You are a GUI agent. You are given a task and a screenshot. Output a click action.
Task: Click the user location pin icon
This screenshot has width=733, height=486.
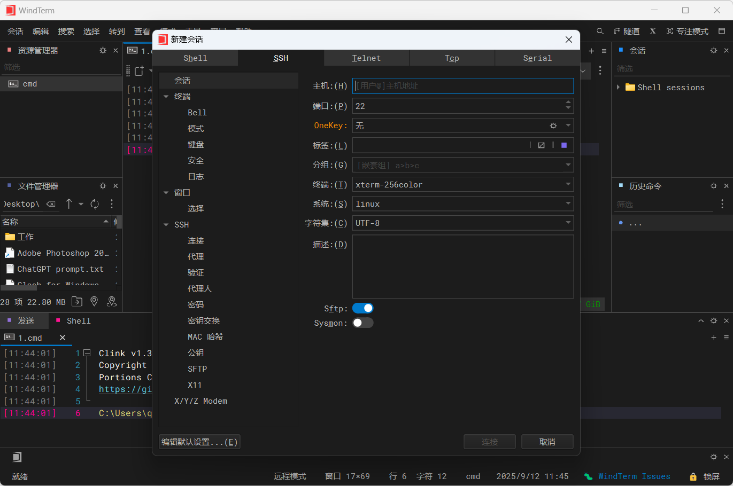click(112, 302)
